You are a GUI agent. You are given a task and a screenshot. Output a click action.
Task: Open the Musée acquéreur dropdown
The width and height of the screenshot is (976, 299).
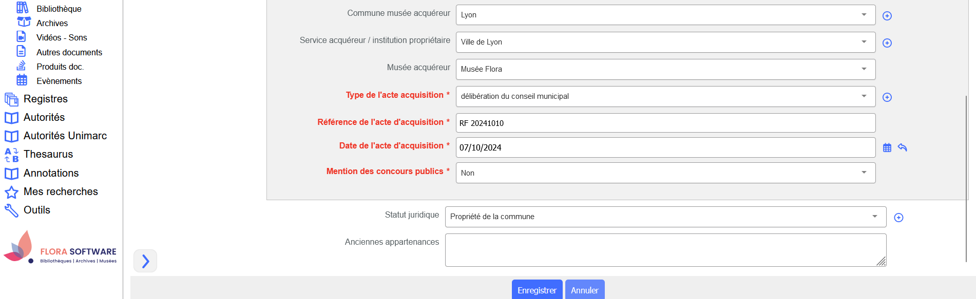pyautogui.click(x=665, y=69)
